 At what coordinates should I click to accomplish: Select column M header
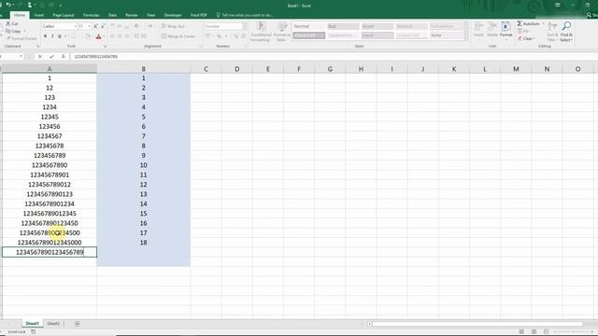[x=516, y=69]
